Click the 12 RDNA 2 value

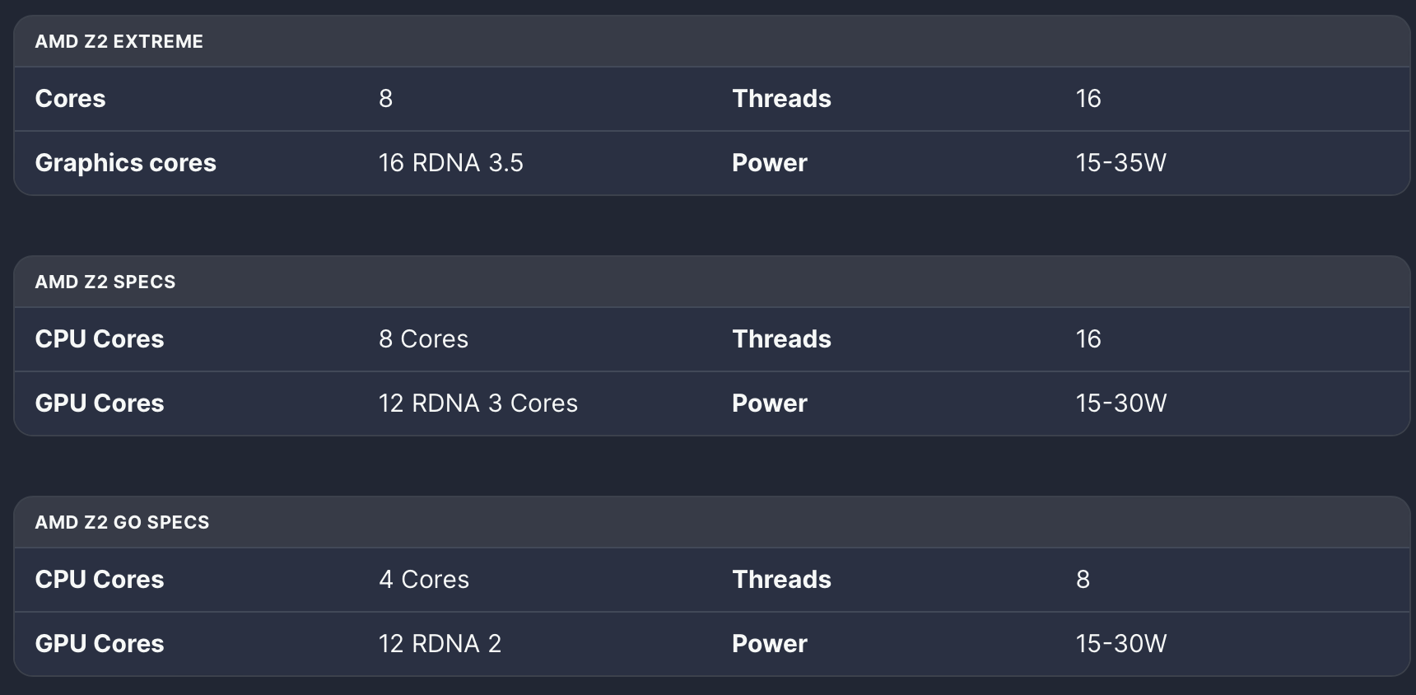(x=440, y=644)
